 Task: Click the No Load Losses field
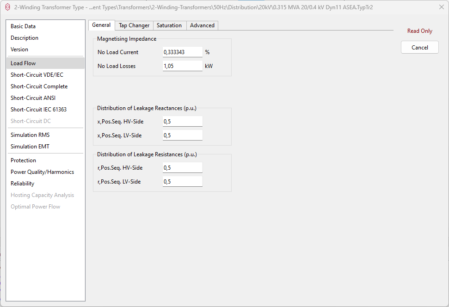click(182, 66)
